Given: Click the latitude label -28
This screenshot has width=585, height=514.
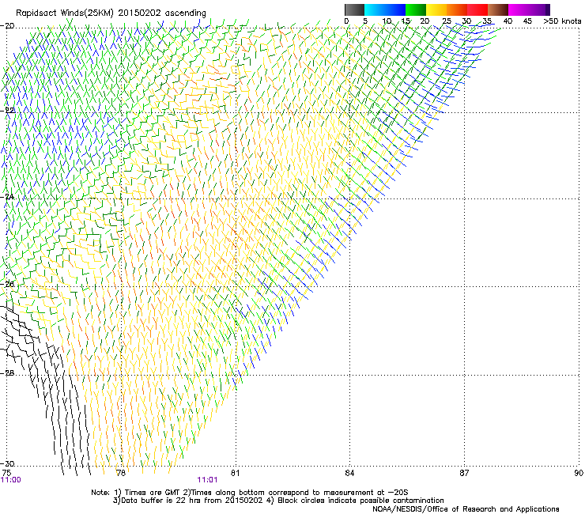Looking at the screenshot, I should pyautogui.click(x=8, y=373).
